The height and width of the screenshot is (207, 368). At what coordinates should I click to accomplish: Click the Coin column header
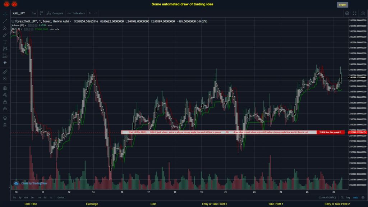(153, 204)
